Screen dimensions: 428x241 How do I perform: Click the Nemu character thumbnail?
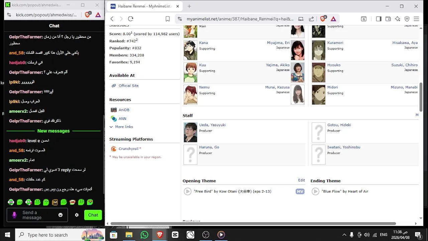(x=190, y=95)
